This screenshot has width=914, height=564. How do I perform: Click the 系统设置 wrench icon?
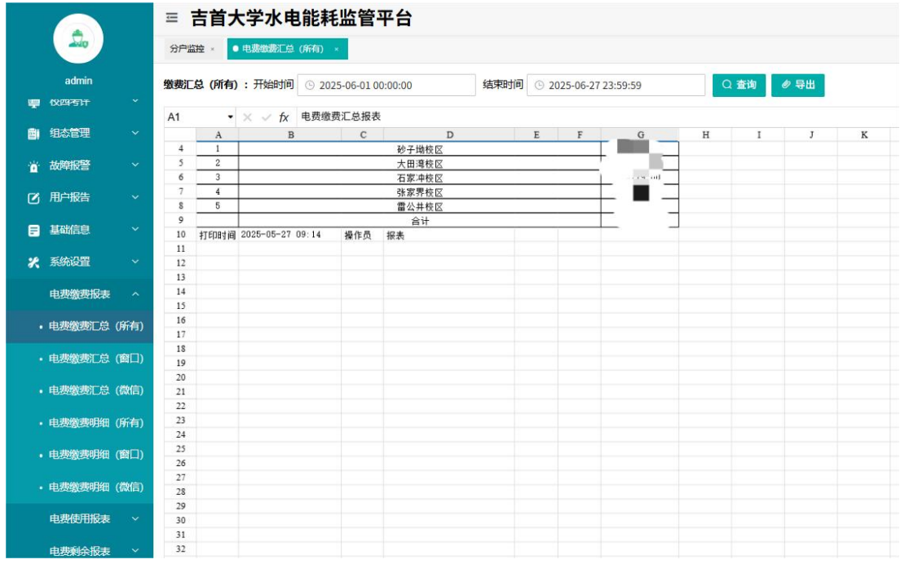click(33, 262)
